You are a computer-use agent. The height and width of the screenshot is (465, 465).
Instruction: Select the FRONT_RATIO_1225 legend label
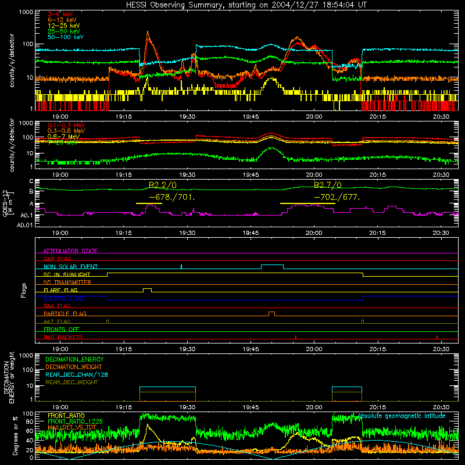click(x=75, y=421)
